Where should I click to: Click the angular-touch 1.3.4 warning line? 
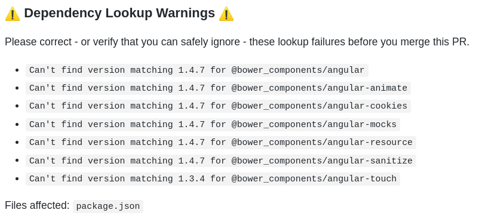[213, 179]
